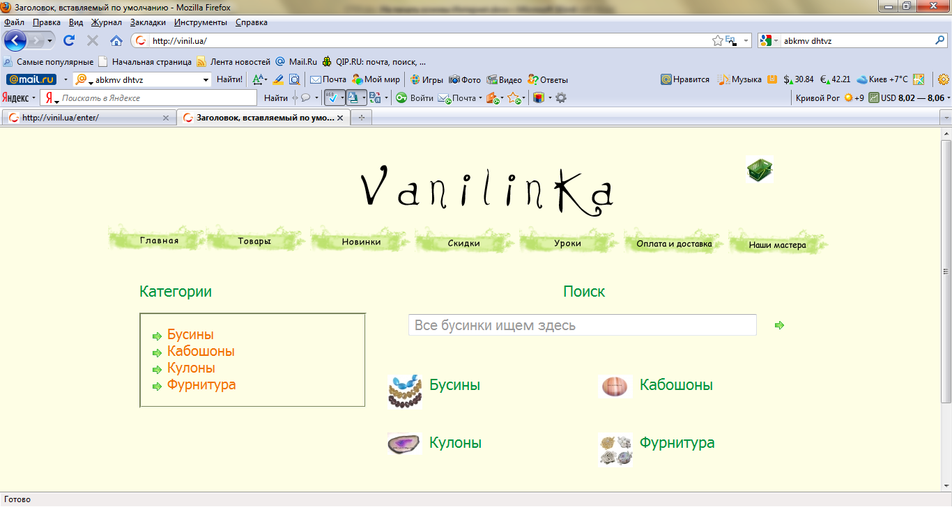Open Yandex toolbar gray settings gear
Image resolution: width=952 pixels, height=507 pixels.
(x=561, y=98)
